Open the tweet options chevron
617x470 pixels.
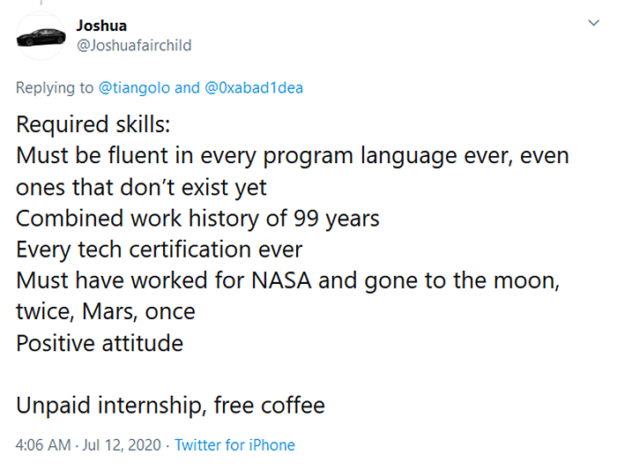[593, 23]
